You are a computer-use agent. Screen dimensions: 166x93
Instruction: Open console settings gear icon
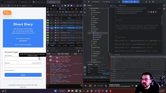coord(78,51)
